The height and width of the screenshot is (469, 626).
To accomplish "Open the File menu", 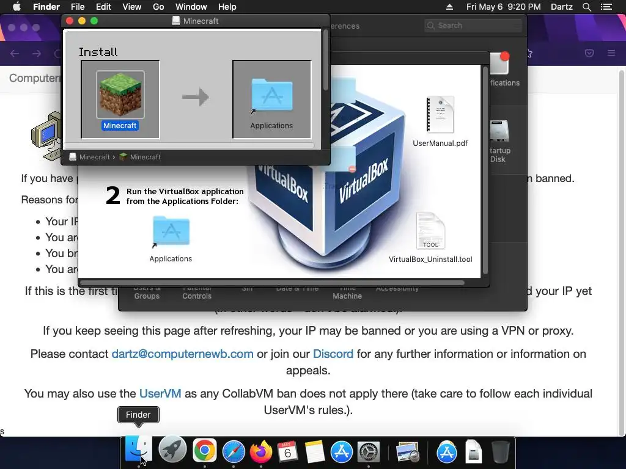I will (78, 7).
